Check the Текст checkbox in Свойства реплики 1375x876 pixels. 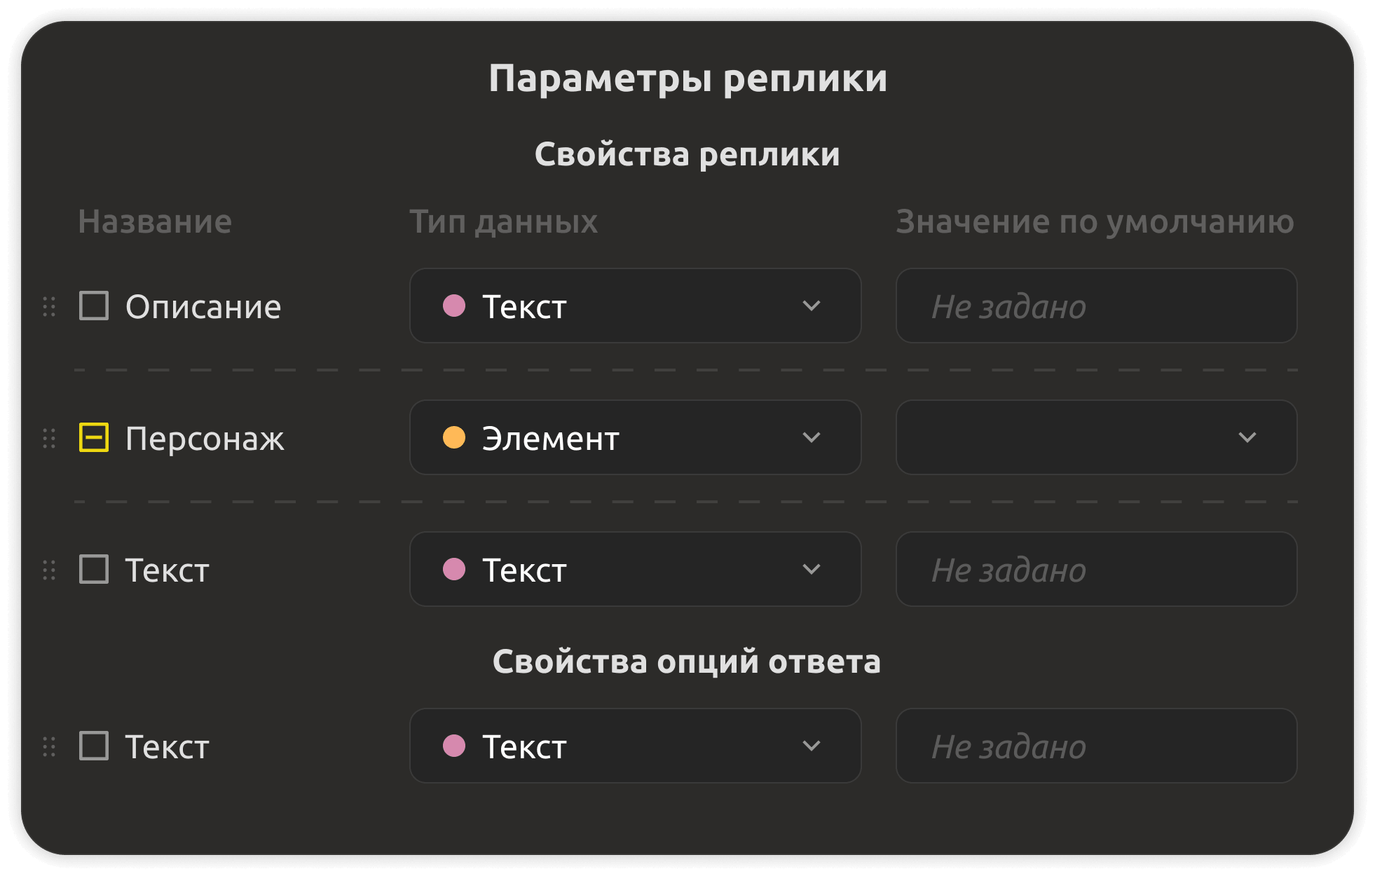point(94,570)
